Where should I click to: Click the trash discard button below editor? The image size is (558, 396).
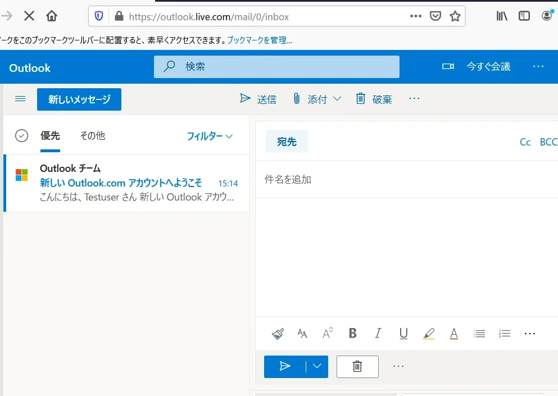(x=357, y=366)
